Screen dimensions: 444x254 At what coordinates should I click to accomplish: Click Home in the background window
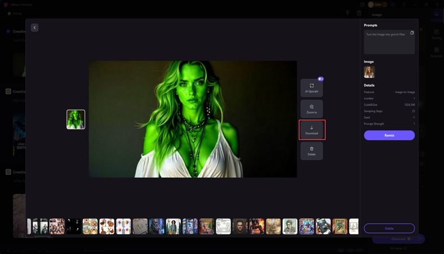point(15,14)
